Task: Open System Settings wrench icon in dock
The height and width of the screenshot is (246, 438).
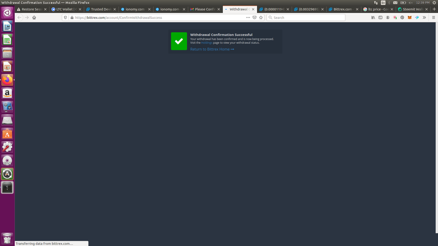Action: tap(7, 147)
